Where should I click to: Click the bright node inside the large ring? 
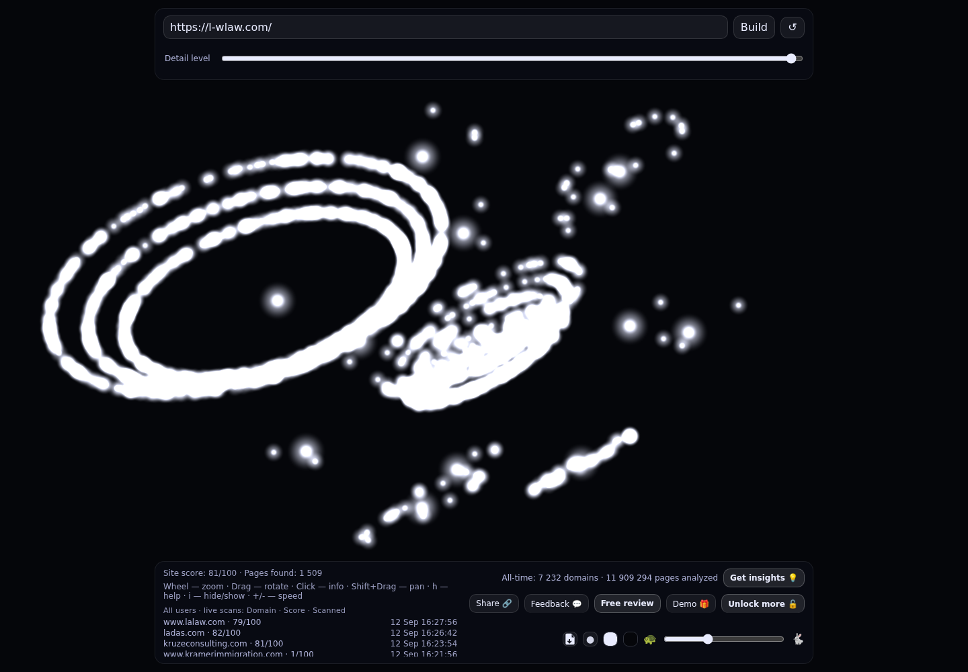pos(278,300)
